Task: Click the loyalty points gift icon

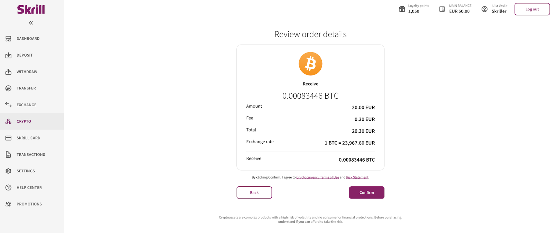Action: click(402, 9)
